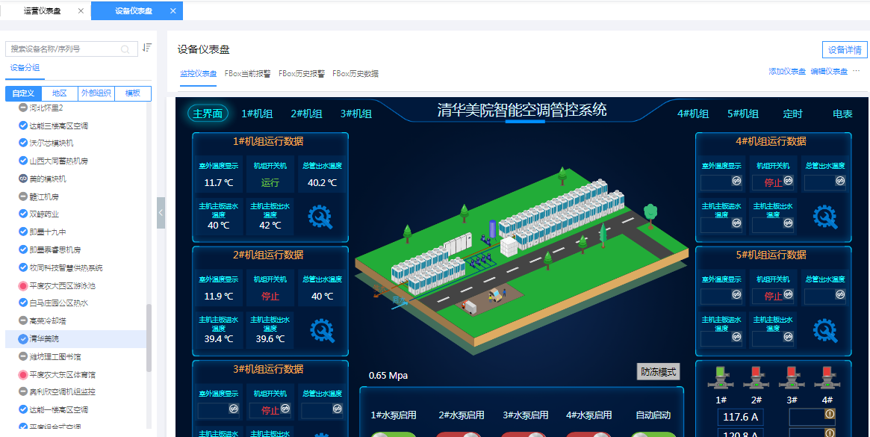Click the 1# green pump icon
Viewport: 870px width, 437px height.
721,378
